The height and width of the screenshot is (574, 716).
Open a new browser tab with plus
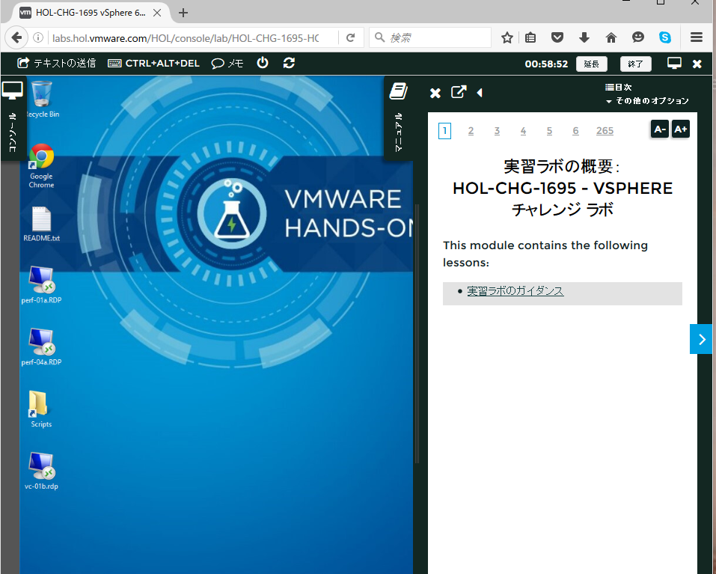pos(183,13)
